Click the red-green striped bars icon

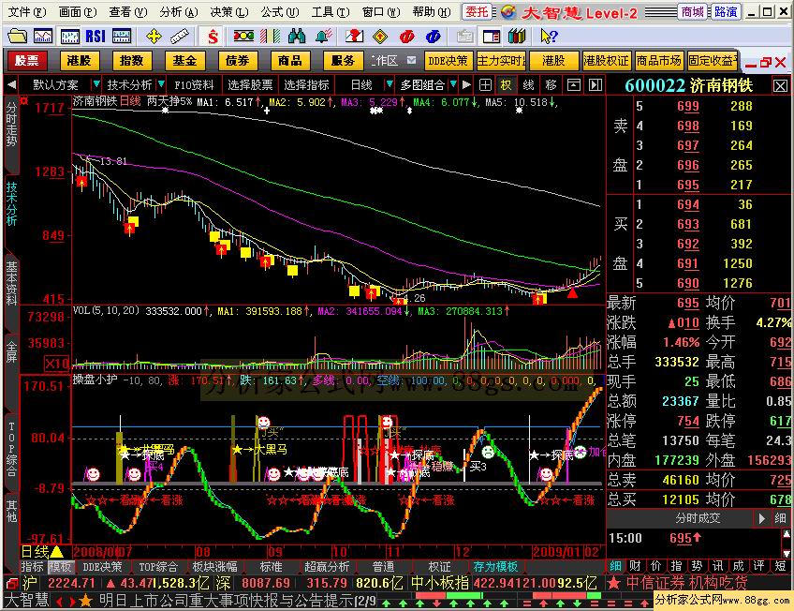pyautogui.click(x=270, y=36)
